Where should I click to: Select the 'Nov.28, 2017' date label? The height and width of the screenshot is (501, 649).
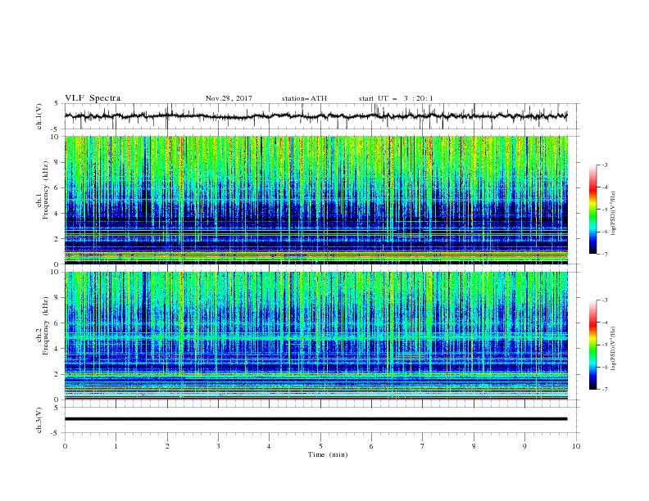tap(229, 98)
